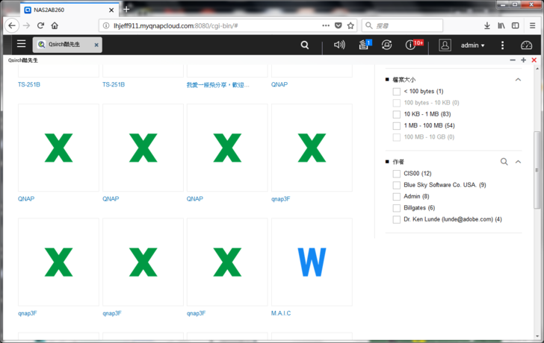Select the NAS2AB260 browser tab
This screenshot has height=343, width=544.
tap(69, 10)
